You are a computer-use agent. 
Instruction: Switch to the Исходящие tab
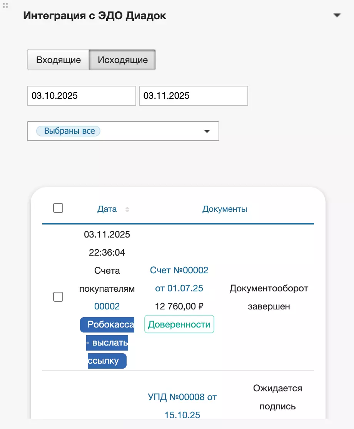point(122,60)
